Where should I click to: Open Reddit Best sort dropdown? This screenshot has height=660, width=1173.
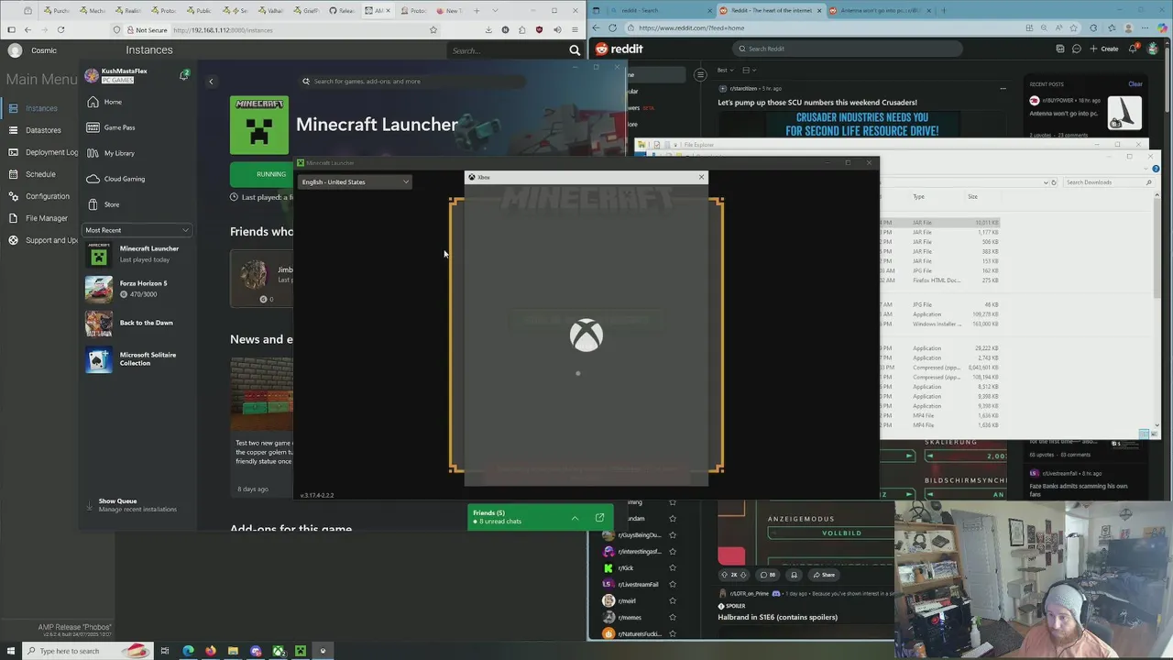725,70
